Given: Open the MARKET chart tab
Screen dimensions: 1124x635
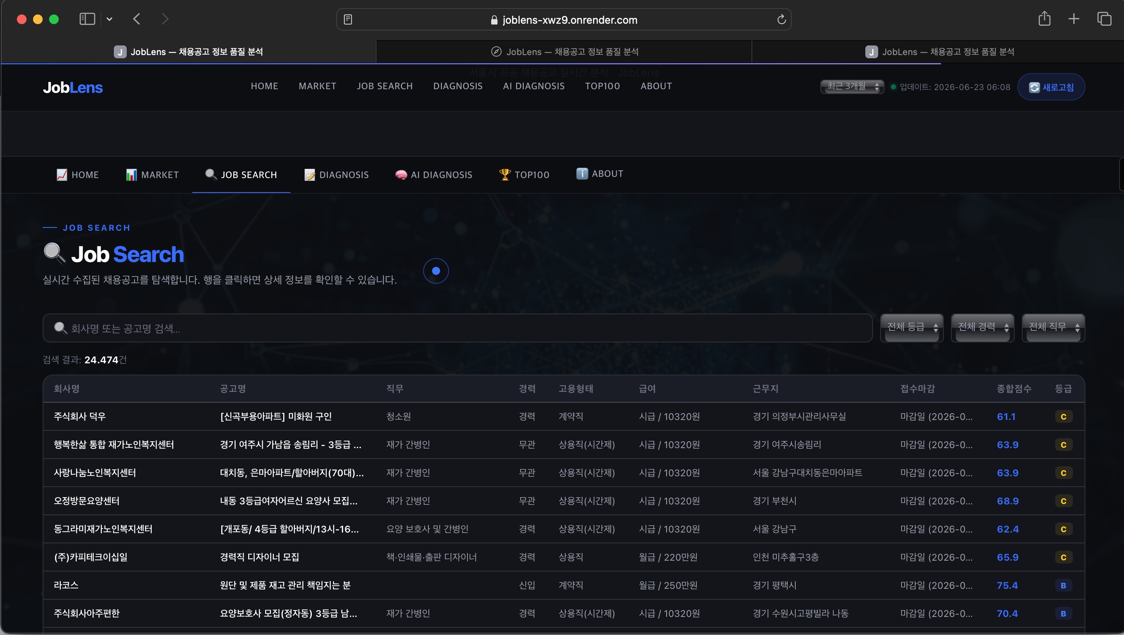Looking at the screenshot, I should click(152, 174).
